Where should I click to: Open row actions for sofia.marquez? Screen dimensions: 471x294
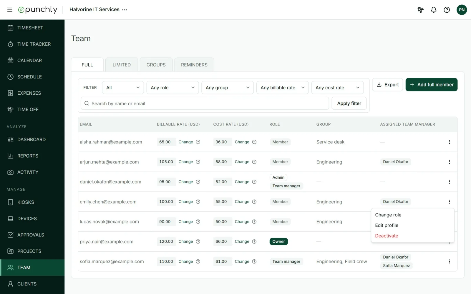pos(449,261)
